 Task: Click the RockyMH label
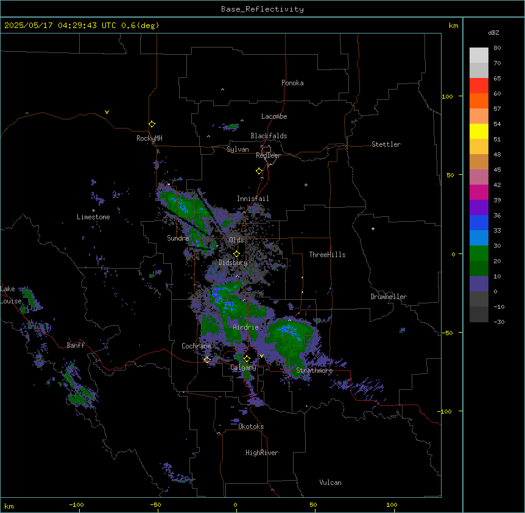(149, 138)
